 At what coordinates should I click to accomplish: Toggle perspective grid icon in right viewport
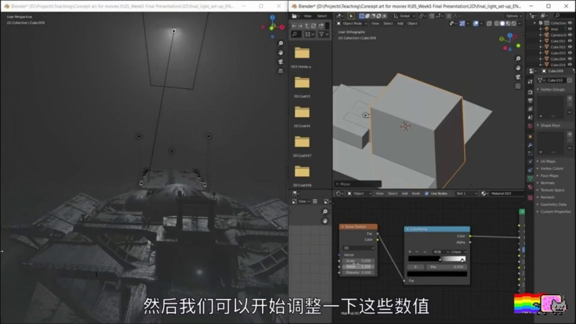click(x=518, y=86)
